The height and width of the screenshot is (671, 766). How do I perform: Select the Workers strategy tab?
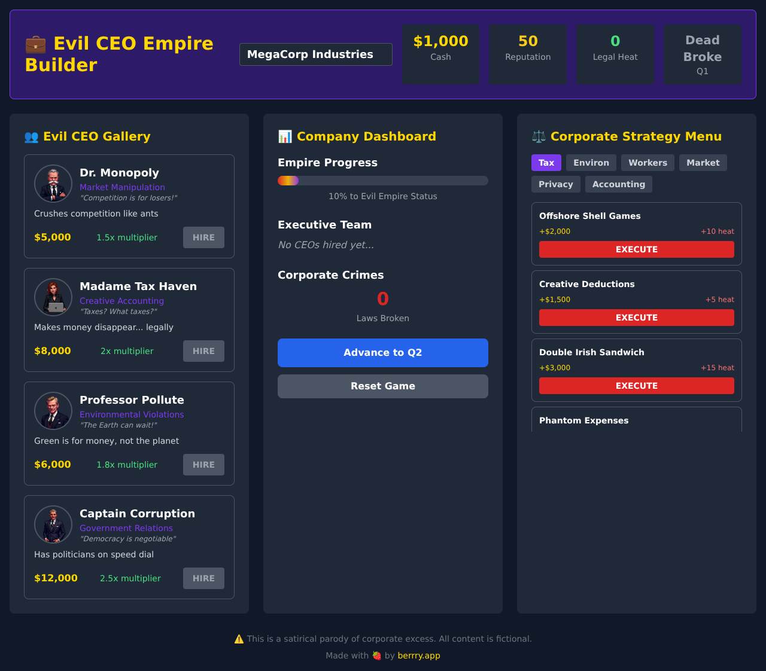(648, 163)
